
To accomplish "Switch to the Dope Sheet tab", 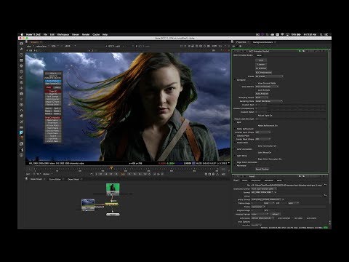I will click(x=73, y=179).
